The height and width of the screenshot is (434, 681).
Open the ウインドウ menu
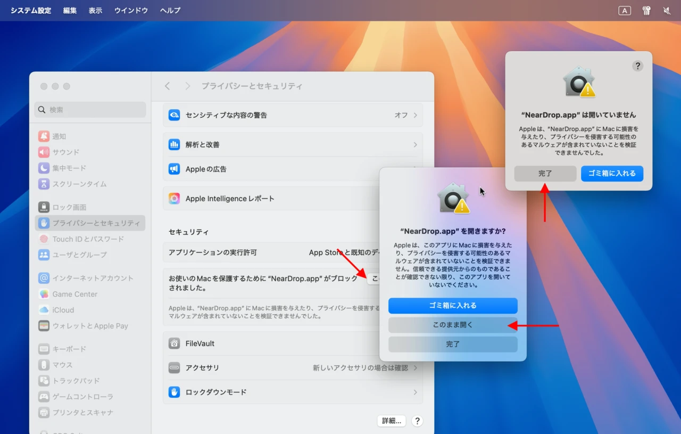pos(131,10)
